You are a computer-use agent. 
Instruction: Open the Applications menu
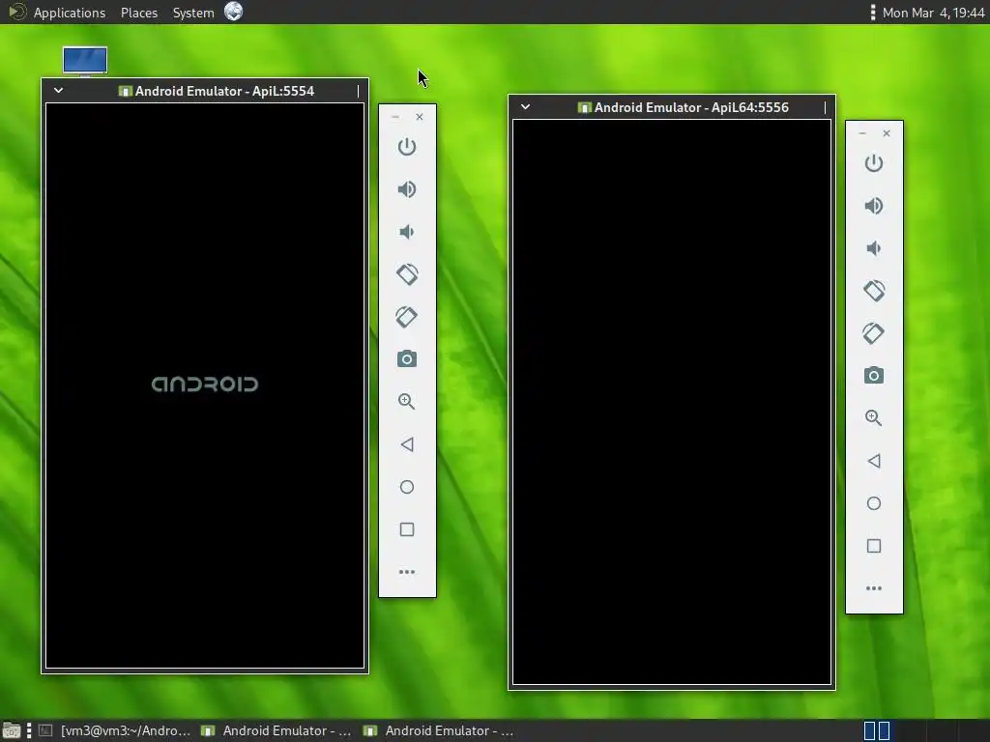click(70, 13)
